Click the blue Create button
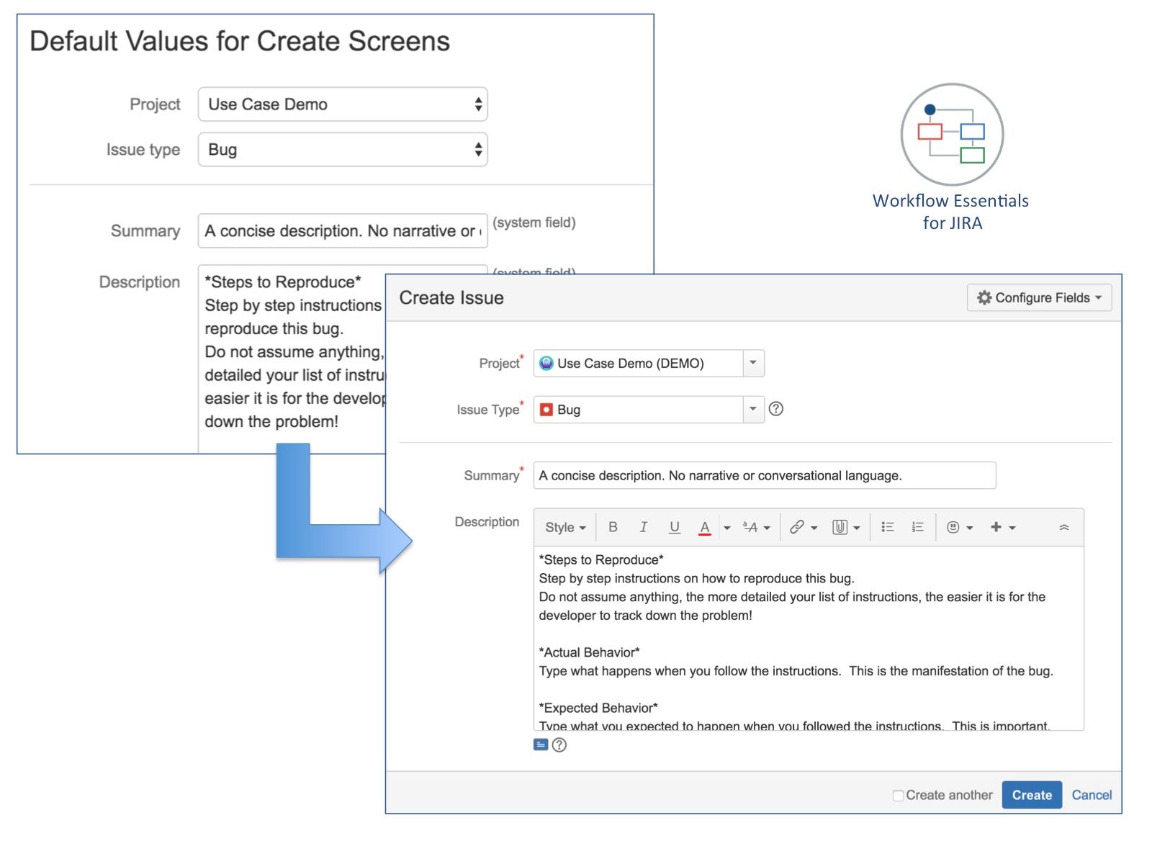 pyautogui.click(x=1032, y=795)
